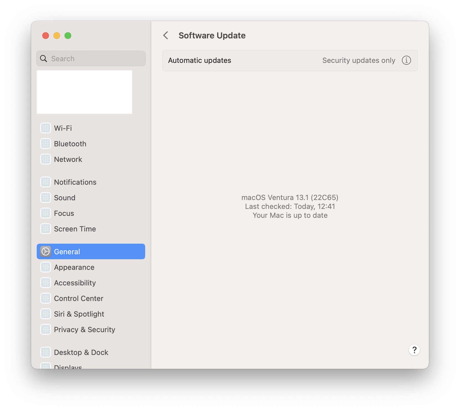Click the Automatic updates row
460x410 pixels.
(290, 60)
